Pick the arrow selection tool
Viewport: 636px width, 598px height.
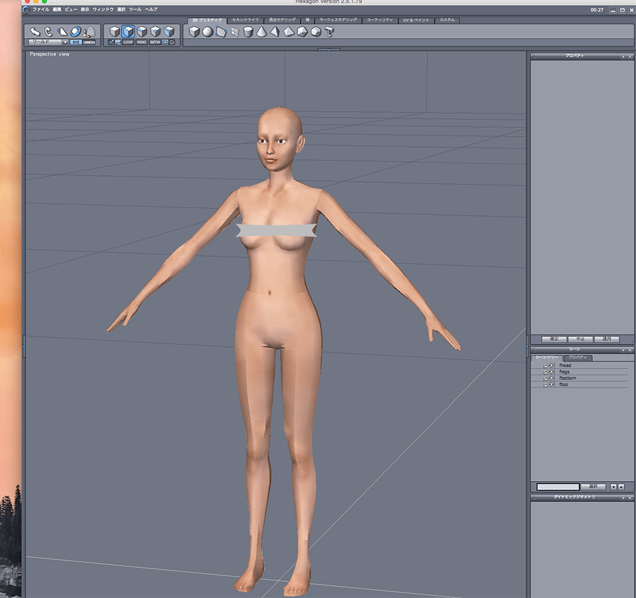point(34,31)
